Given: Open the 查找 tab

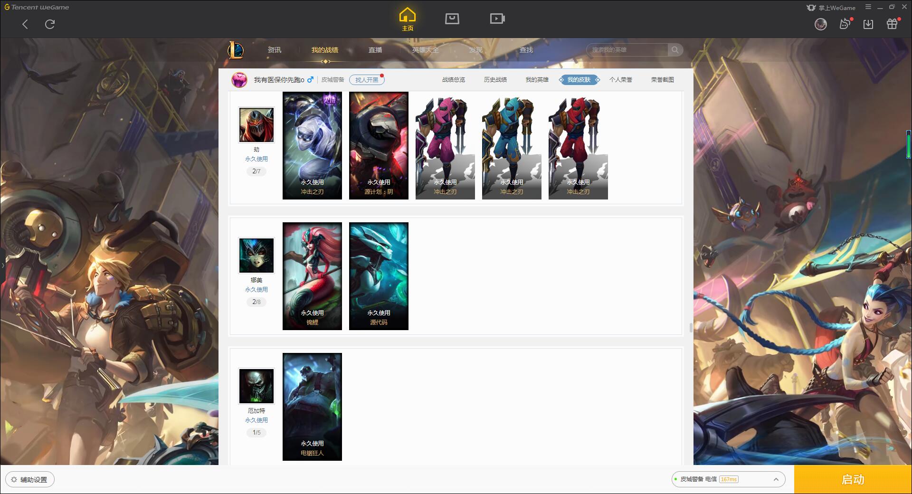Looking at the screenshot, I should point(526,50).
